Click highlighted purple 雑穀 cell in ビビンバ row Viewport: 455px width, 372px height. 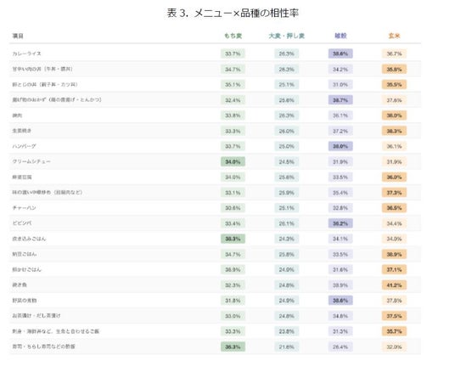(x=340, y=223)
